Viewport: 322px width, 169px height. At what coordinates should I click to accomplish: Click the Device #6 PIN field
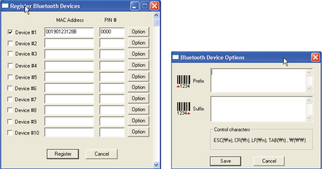click(x=112, y=88)
